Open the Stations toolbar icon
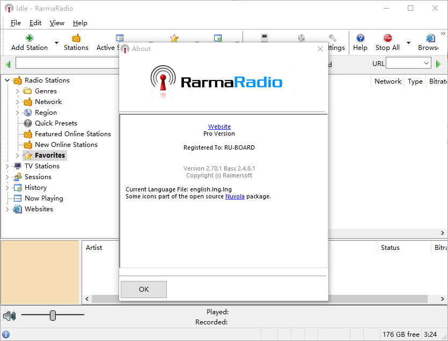This screenshot has width=448, height=341. click(76, 39)
